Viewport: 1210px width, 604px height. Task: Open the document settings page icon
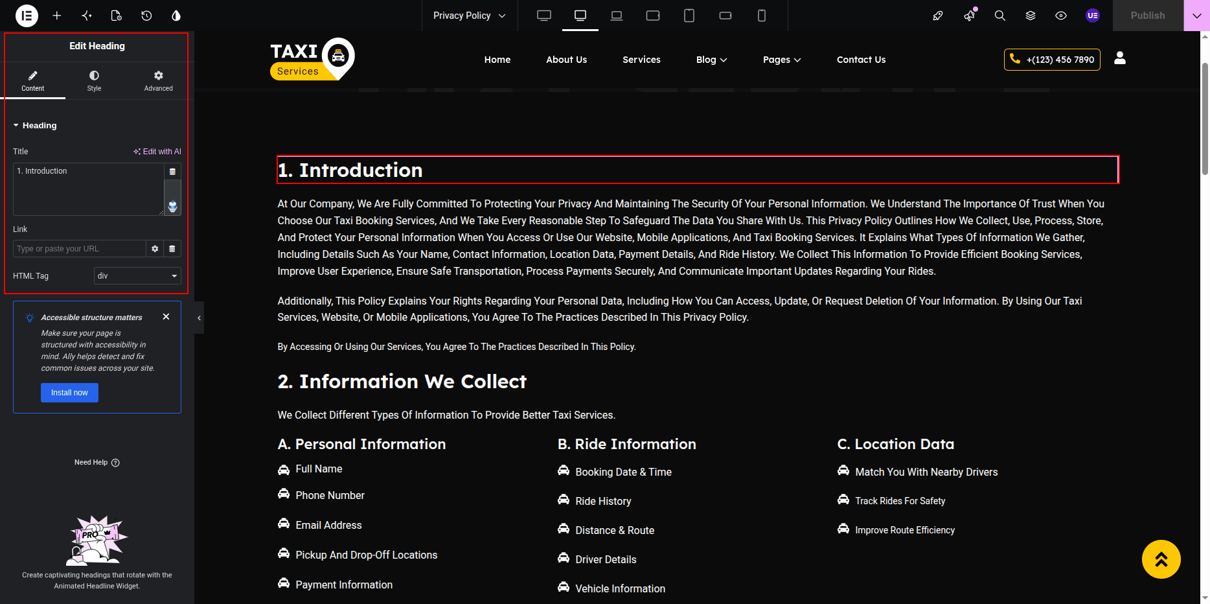(117, 16)
